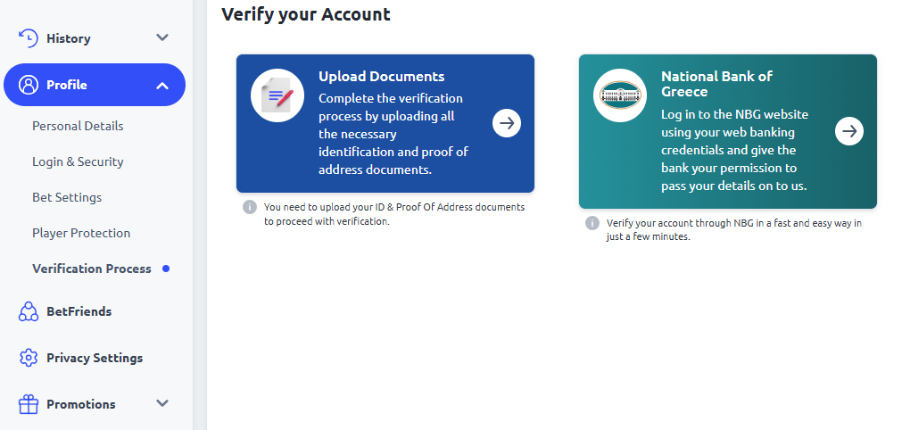Open Bet Settings page
Screen dimensions: 902x430
(x=67, y=197)
